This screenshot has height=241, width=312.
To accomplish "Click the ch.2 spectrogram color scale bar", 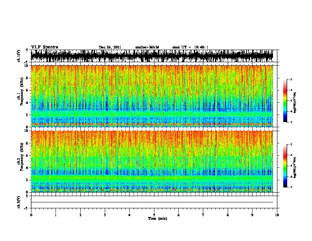I will point(285,166).
